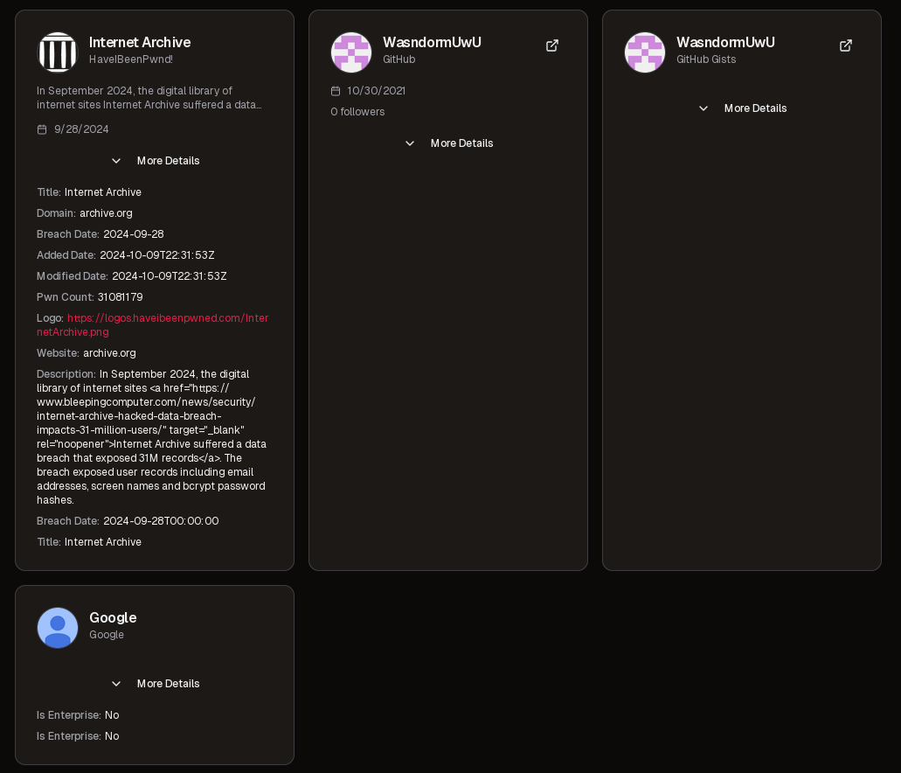Screen dimensions: 901x773
Task: Click the Internet Archive card title
Action: (x=140, y=42)
